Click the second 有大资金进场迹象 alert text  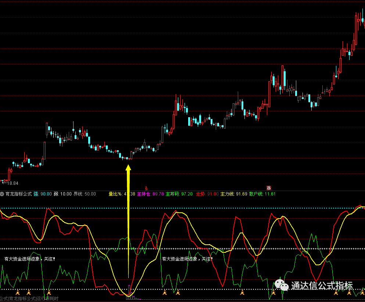(187, 259)
